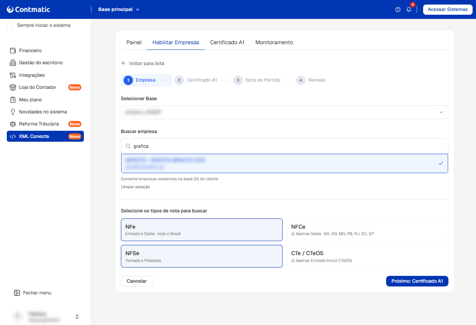Click the Novo badge beside Loja do Contador
The width and height of the screenshot is (476, 325).
point(75,87)
